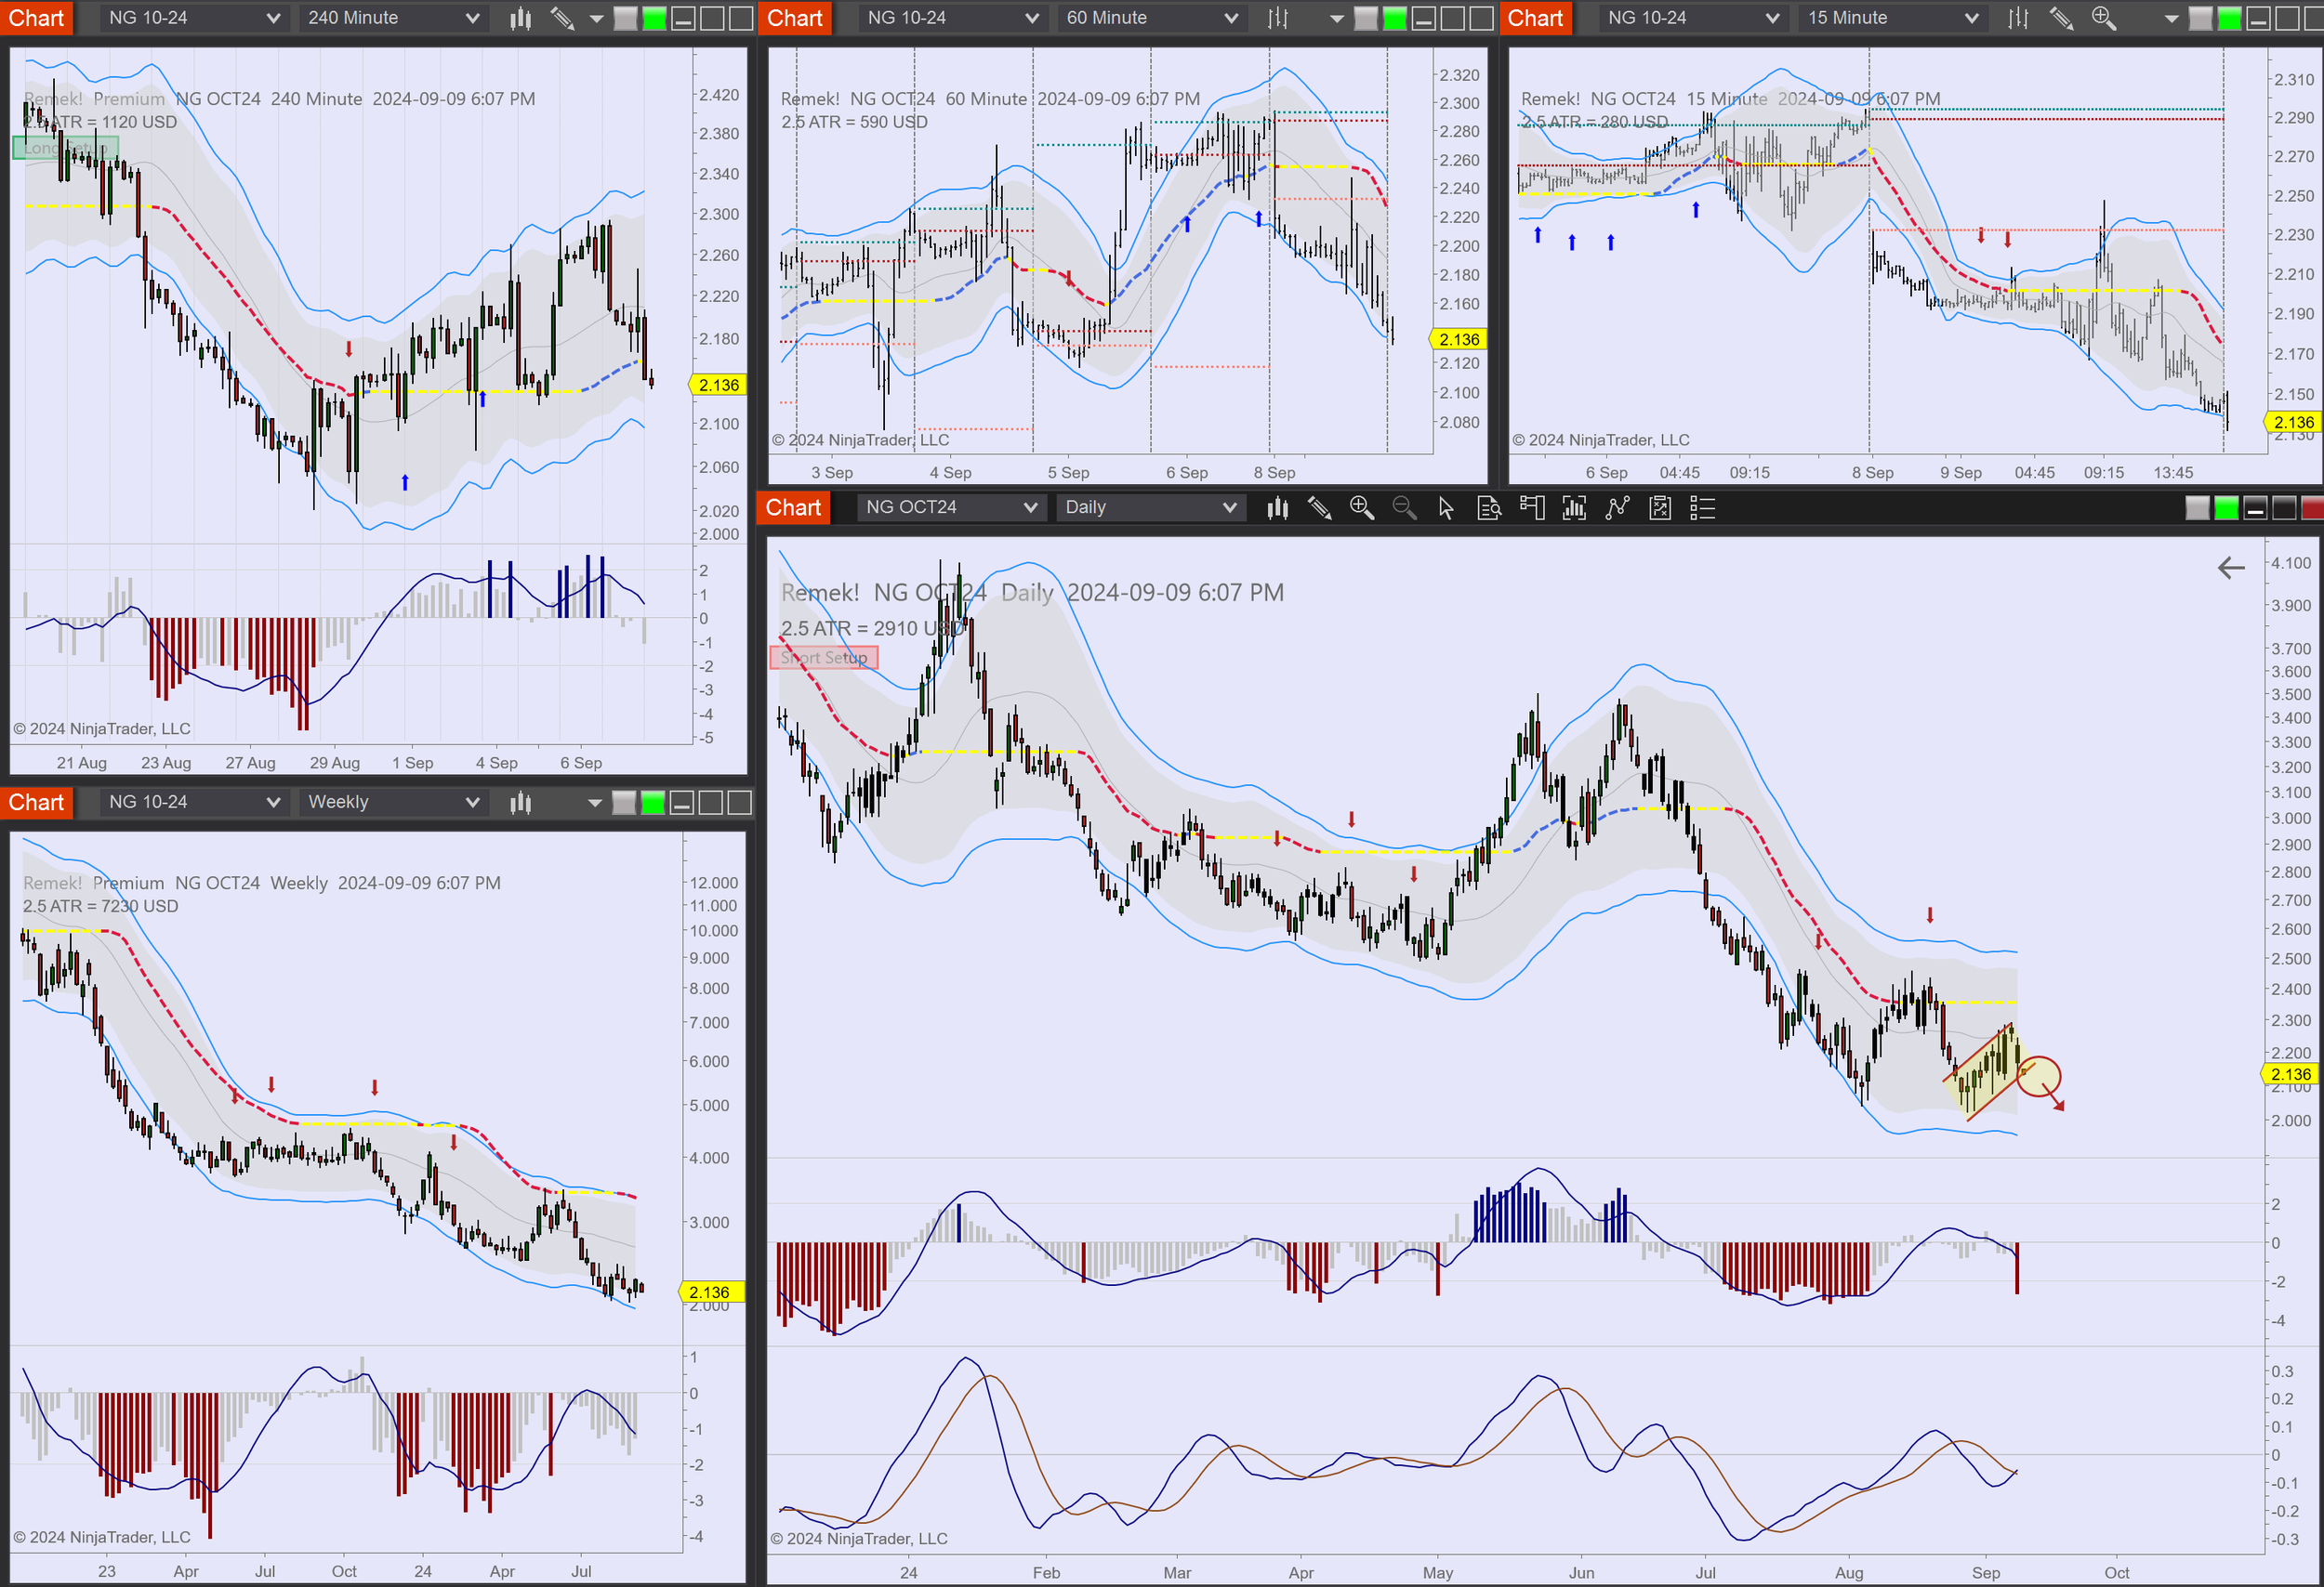Click the Short Setup label on Daily chart
Viewport: 2324px width, 1587px height.
coord(824,658)
